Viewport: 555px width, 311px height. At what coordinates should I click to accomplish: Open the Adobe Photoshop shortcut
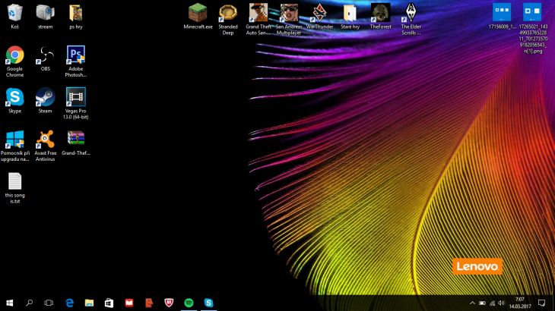point(76,55)
